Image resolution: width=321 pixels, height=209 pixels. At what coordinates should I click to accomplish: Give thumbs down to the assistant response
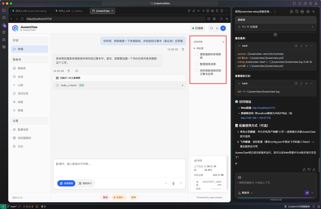click(309, 170)
